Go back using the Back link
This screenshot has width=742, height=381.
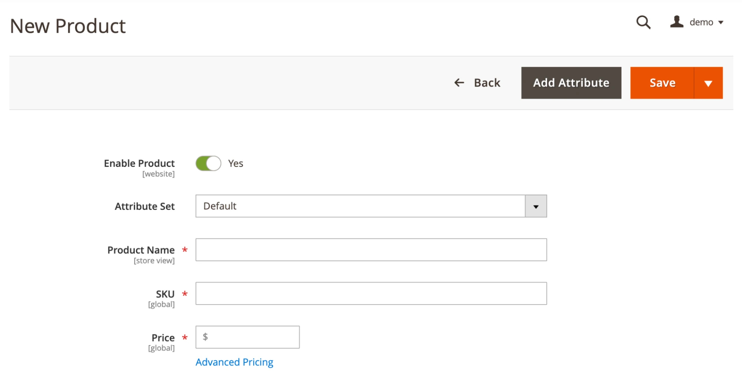[487, 83]
